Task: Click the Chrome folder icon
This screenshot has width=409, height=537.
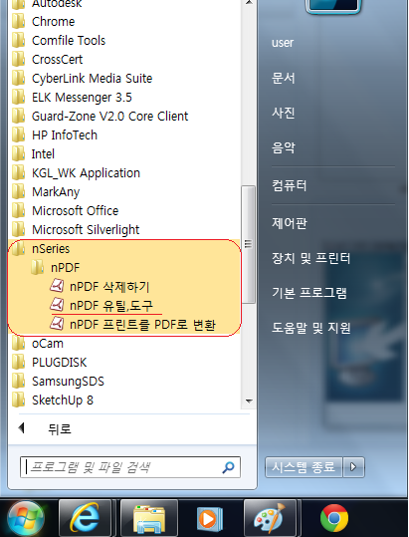Action: click(18, 21)
